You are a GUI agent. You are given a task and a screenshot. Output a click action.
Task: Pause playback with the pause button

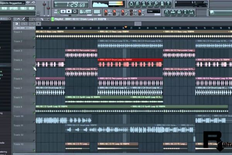pos(63,11)
